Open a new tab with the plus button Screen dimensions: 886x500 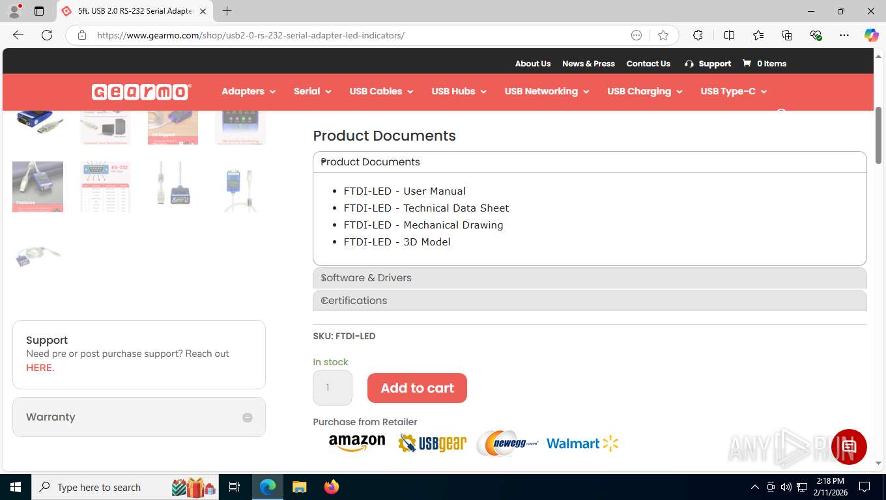[227, 11]
